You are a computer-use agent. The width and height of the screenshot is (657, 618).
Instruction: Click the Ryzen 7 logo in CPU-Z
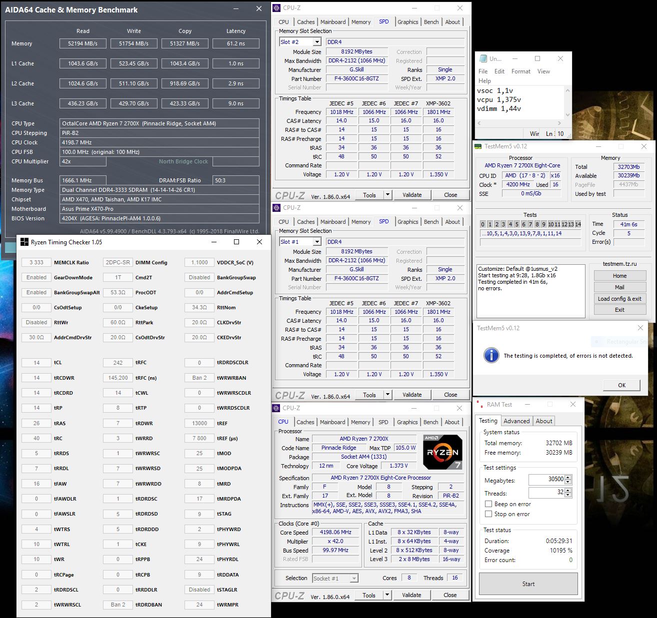(442, 452)
